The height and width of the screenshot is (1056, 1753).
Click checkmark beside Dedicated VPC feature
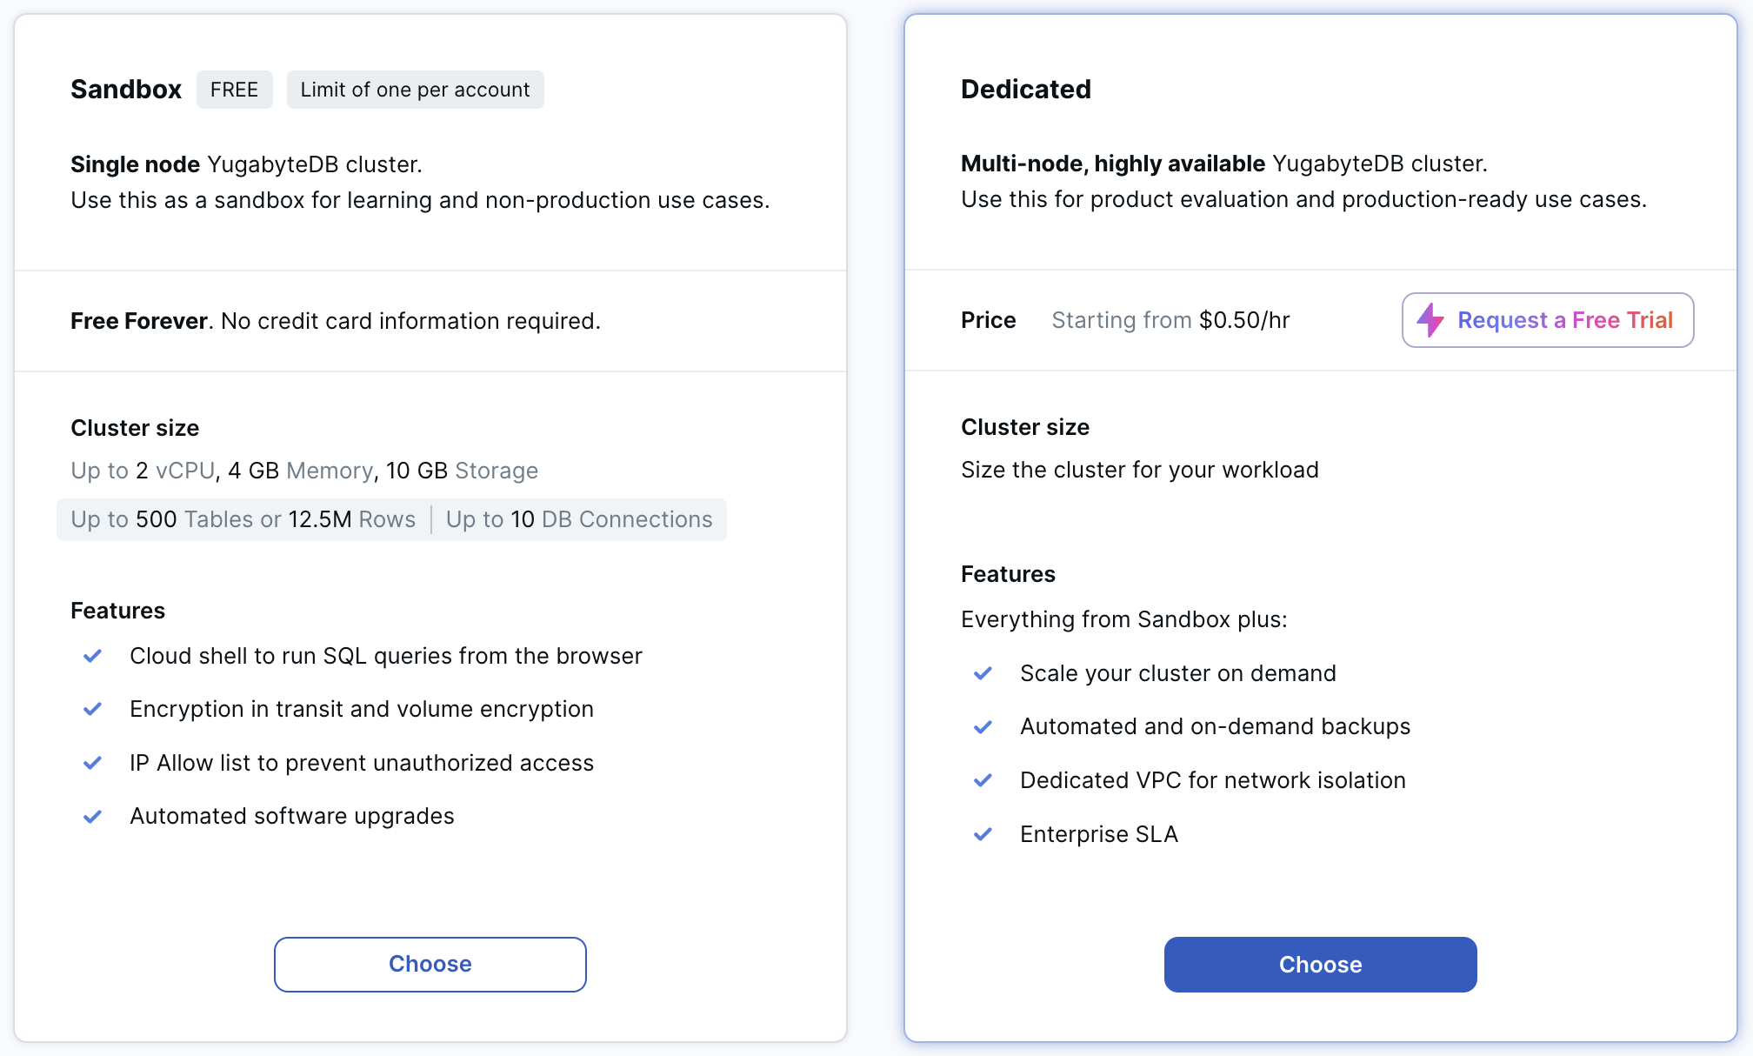(x=983, y=780)
